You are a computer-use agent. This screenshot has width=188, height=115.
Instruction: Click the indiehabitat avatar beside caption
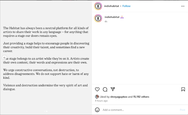(98, 18)
